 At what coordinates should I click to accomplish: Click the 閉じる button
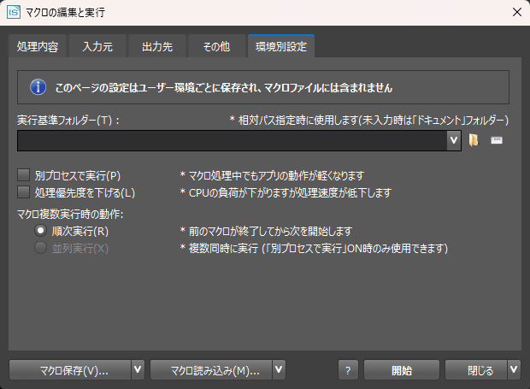(476, 369)
